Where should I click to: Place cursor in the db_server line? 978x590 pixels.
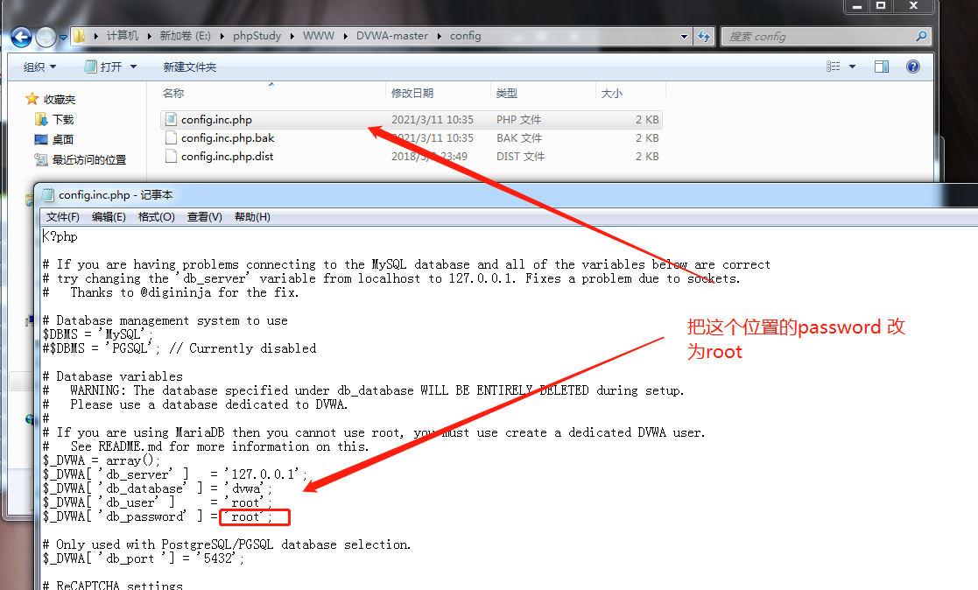pos(175,474)
